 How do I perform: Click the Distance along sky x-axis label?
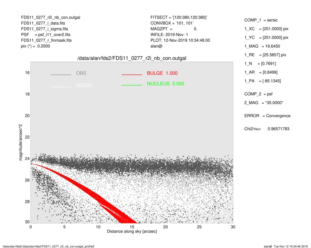[132, 232]
